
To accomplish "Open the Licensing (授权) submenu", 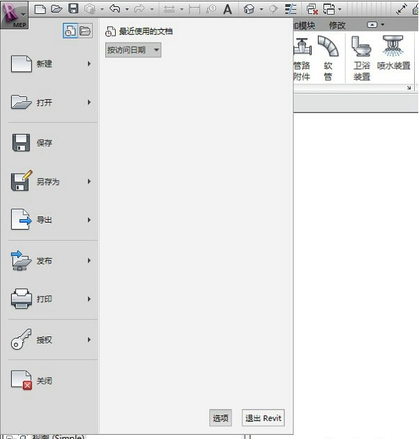I will tap(51, 340).
